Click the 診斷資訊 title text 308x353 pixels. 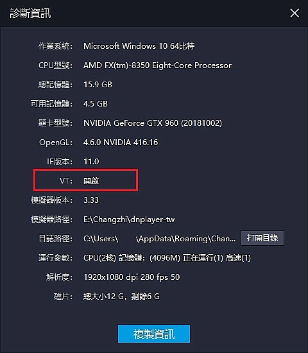(30, 13)
